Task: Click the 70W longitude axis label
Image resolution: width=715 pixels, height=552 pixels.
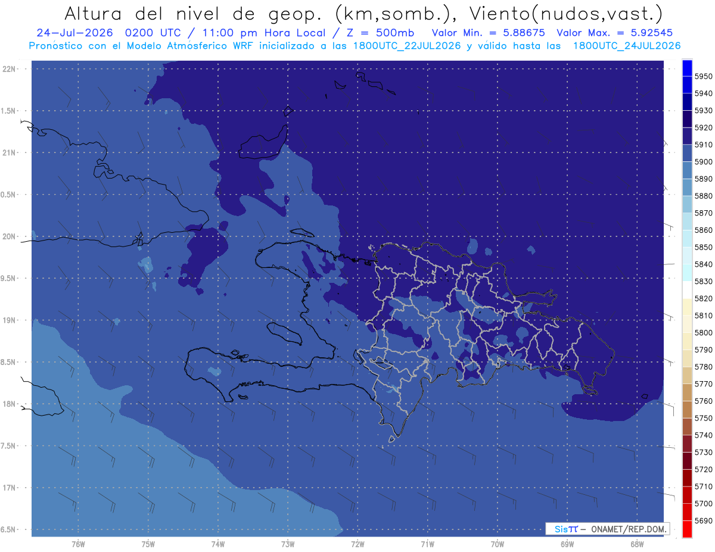Action: pyautogui.click(x=497, y=544)
